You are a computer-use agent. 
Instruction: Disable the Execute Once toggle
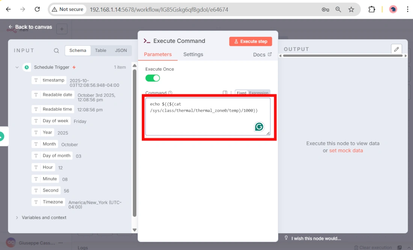pos(152,78)
